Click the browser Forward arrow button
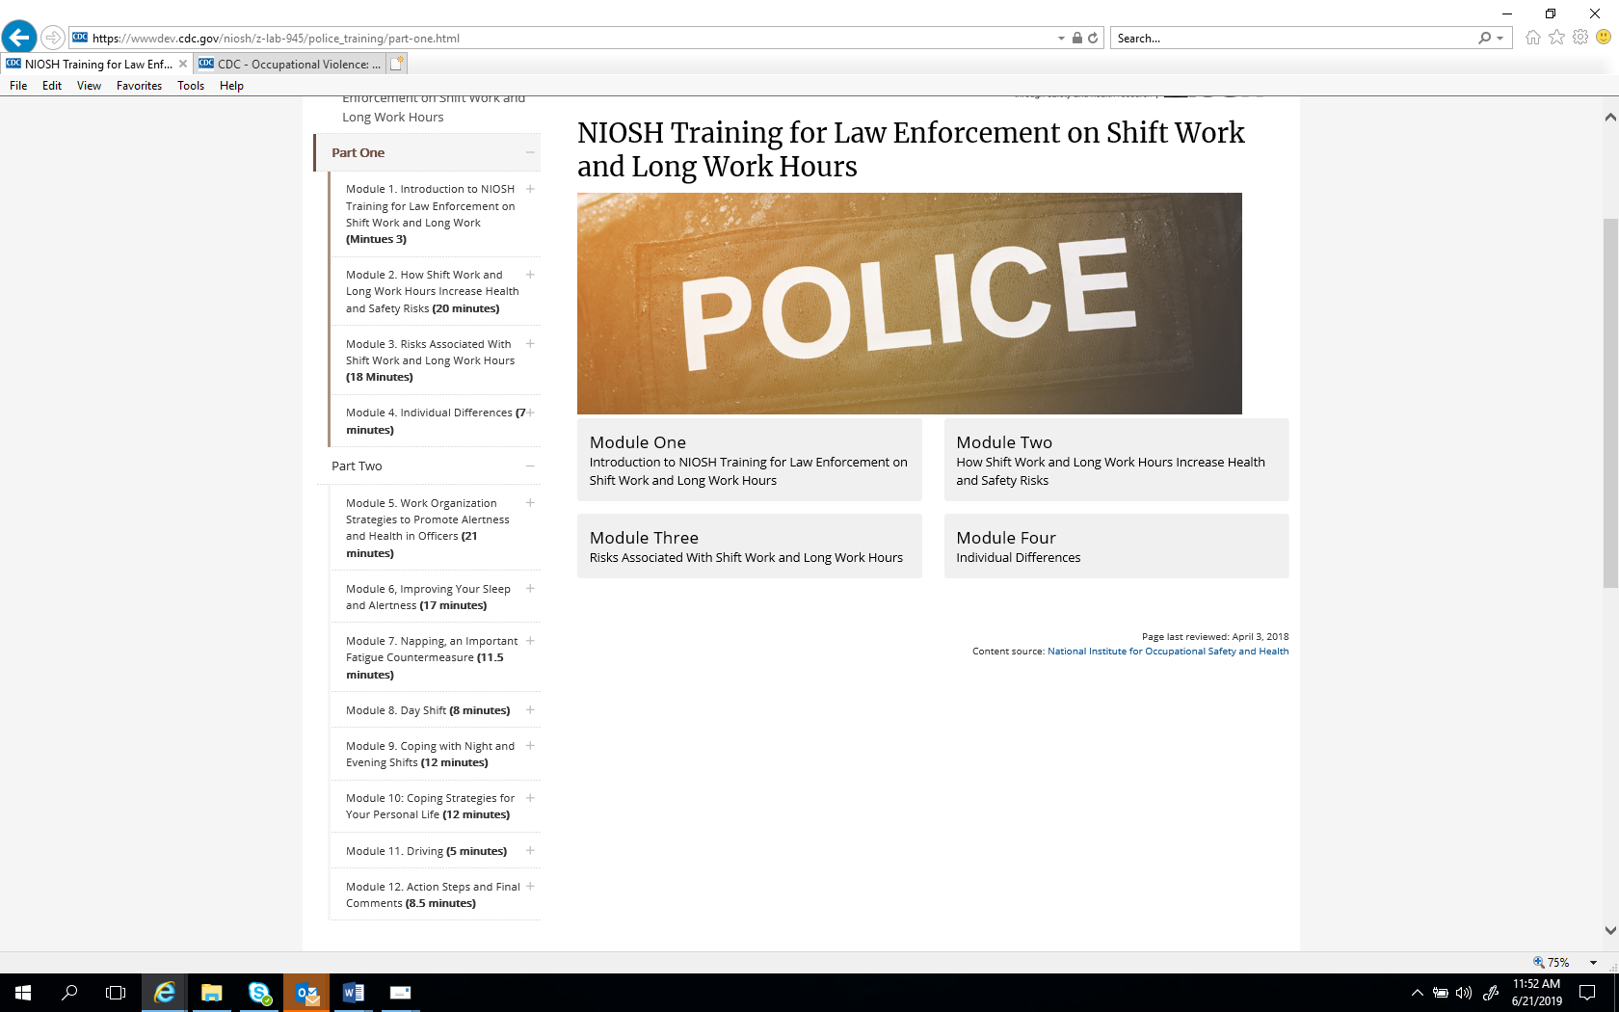The height and width of the screenshot is (1012, 1619). click(x=53, y=38)
